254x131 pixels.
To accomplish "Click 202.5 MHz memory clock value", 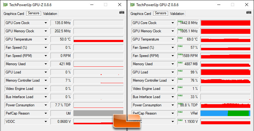I will pyautogui.click(x=61, y=31).
